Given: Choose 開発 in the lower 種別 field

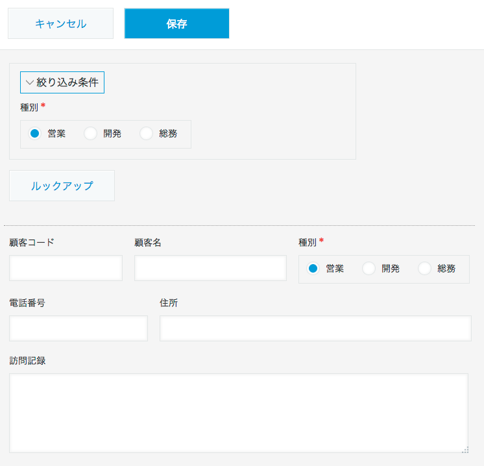Looking at the screenshot, I should (369, 268).
